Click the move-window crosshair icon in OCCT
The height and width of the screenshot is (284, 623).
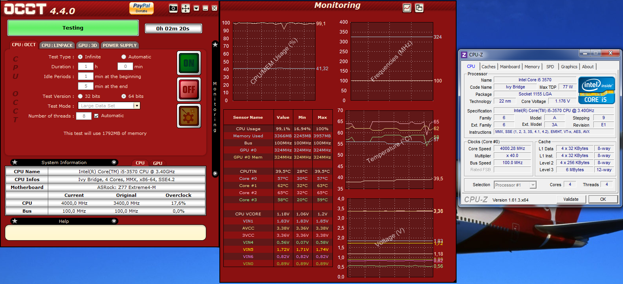[185, 8]
